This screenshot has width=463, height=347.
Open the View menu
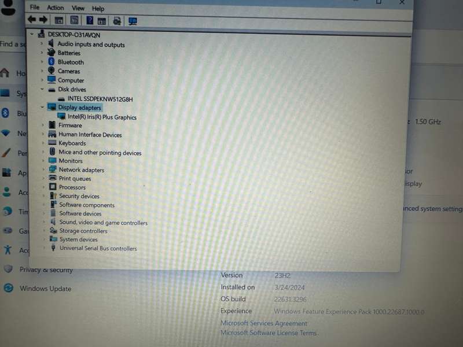point(78,8)
